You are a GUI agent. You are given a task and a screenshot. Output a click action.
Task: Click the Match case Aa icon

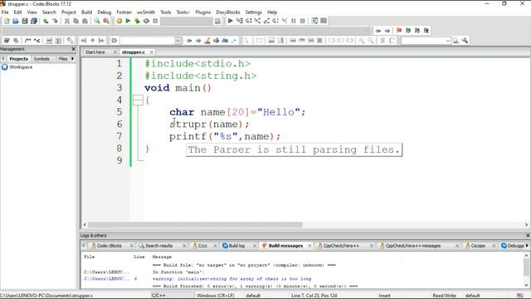point(225,41)
